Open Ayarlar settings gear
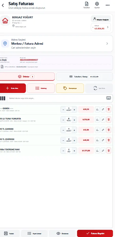Viewport: 115px width, 237px height. (x=97, y=5)
